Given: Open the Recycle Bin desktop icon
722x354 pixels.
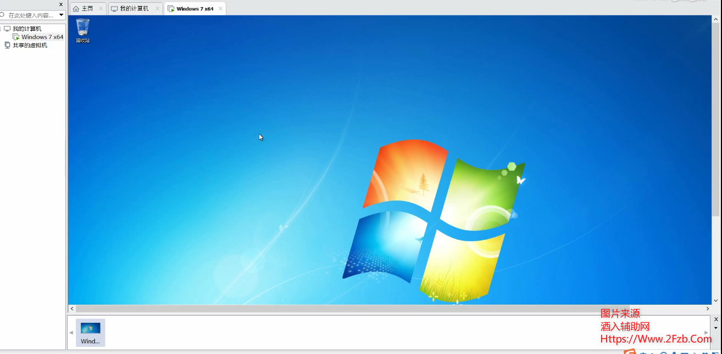Looking at the screenshot, I should click(83, 31).
